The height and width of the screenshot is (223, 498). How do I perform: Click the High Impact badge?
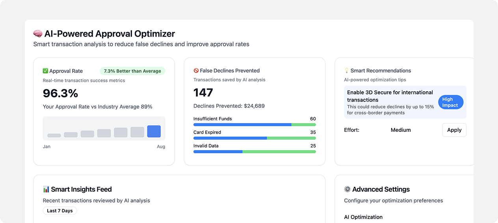pyautogui.click(x=450, y=102)
